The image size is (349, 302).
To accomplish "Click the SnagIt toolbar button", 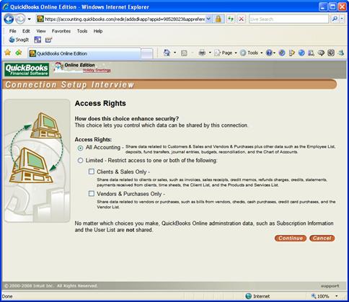I will coord(19,40).
